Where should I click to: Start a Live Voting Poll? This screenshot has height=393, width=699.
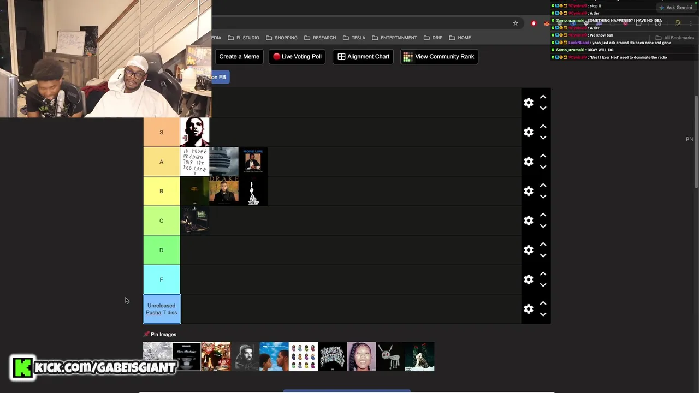(x=297, y=57)
